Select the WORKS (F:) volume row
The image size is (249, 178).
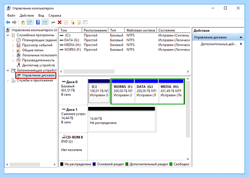pos(124,49)
